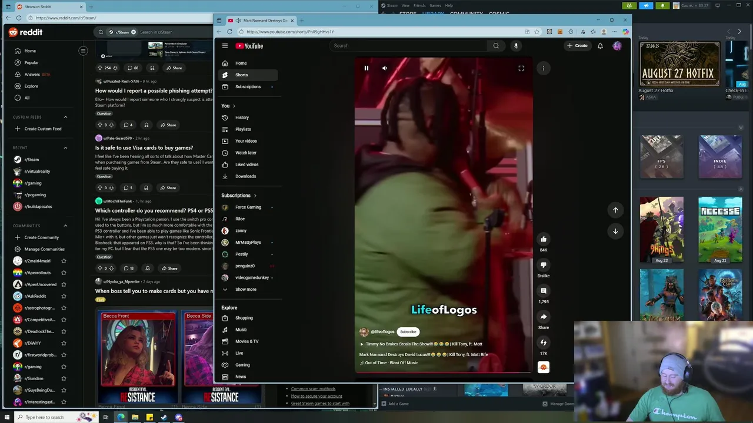
Task: Pause the YouTube Shorts video
Action: pos(366,68)
